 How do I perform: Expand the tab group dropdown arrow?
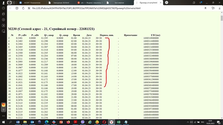point(14,3)
